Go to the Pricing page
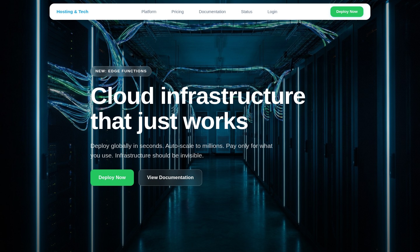Viewport: 420px width, 252px height. (x=177, y=12)
